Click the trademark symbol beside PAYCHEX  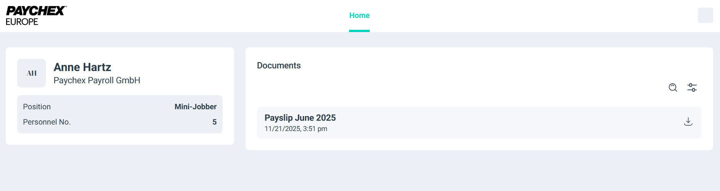point(66,6)
